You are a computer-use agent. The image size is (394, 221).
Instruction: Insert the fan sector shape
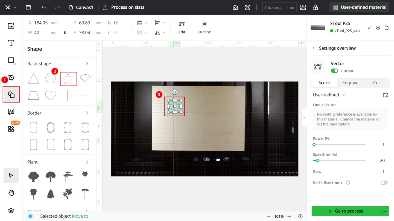[85, 78]
